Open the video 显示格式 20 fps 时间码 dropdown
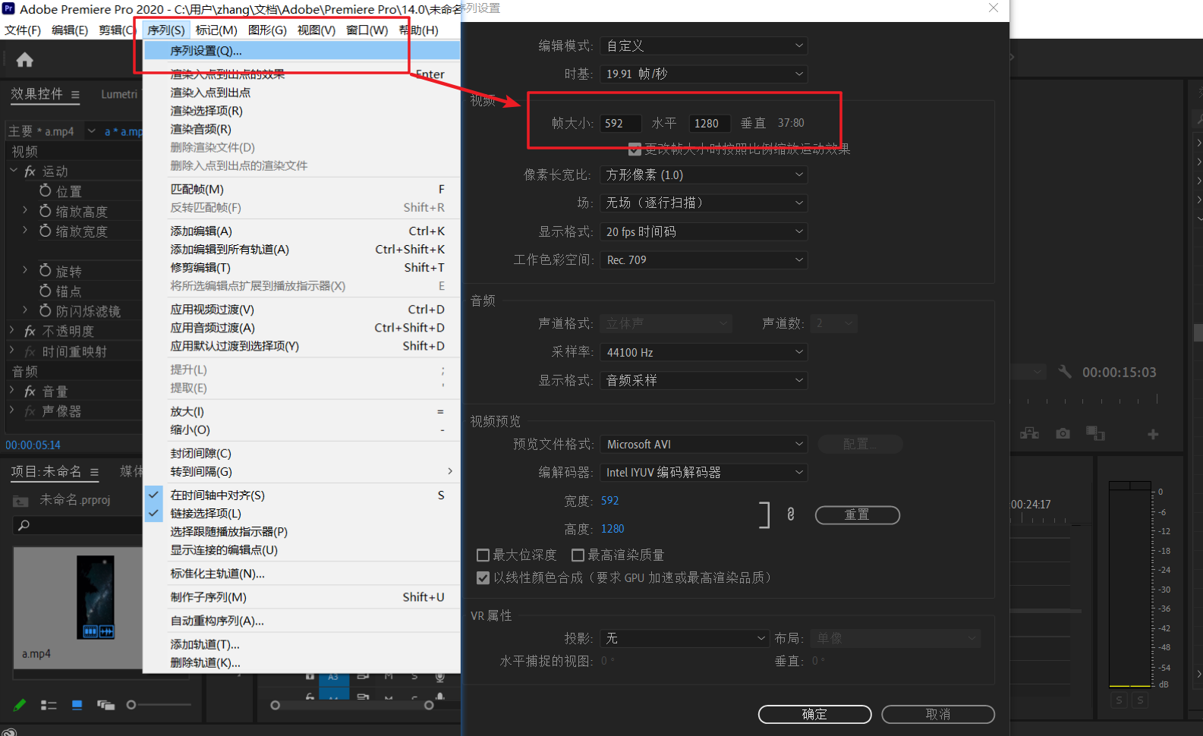 [x=704, y=231]
